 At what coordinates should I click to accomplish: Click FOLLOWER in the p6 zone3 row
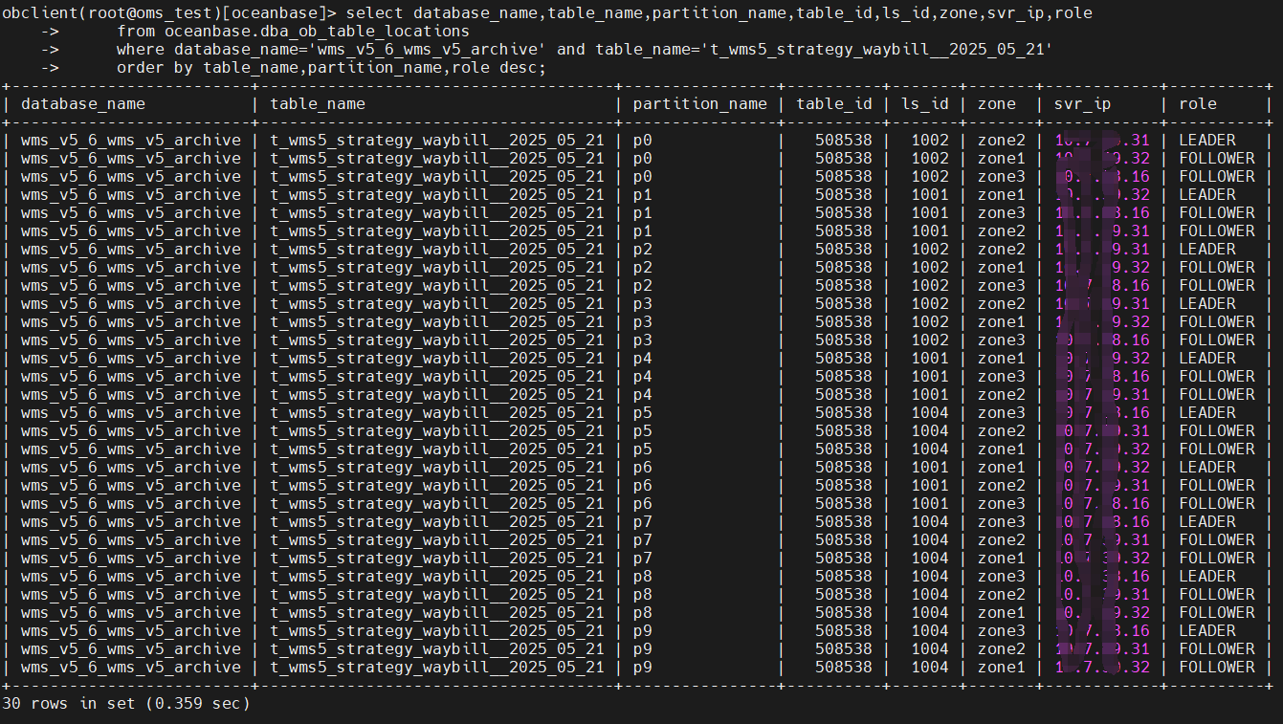tap(1217, 504)
